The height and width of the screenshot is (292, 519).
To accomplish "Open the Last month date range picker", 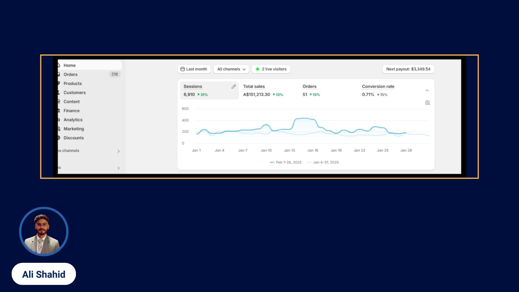I will pyautogui.click(x=194, y=69).
